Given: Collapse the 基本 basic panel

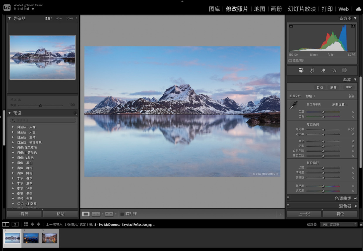Looking at the screenshot, I should pyautogui.click(x=355, y=79).
